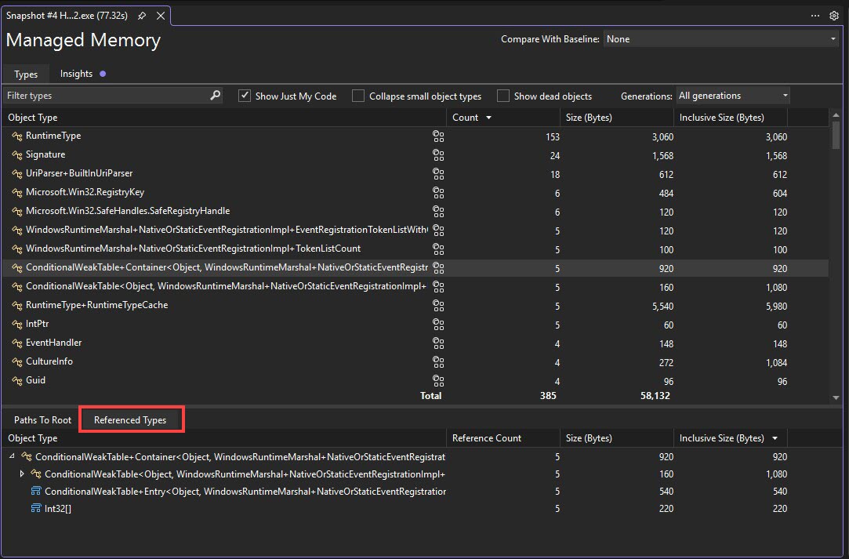Click the search icon in Filter types box

pos(215,95)
